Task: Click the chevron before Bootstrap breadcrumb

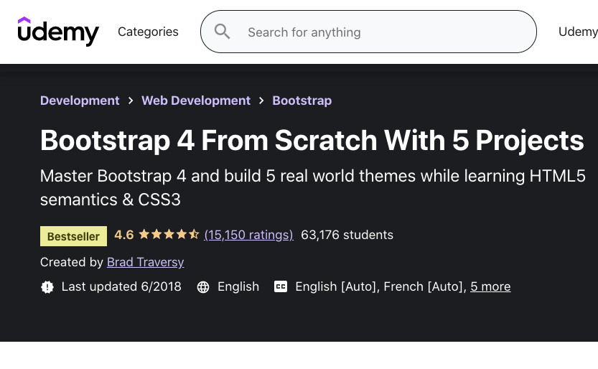Action: 261,101
